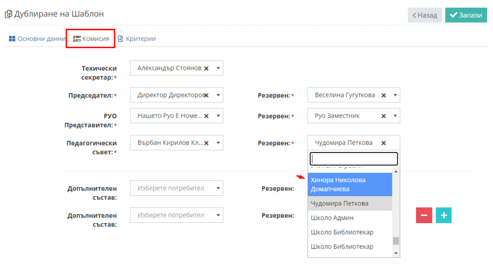Expand the Руо Заместник dropdown arrow

(x=395, y=116)
